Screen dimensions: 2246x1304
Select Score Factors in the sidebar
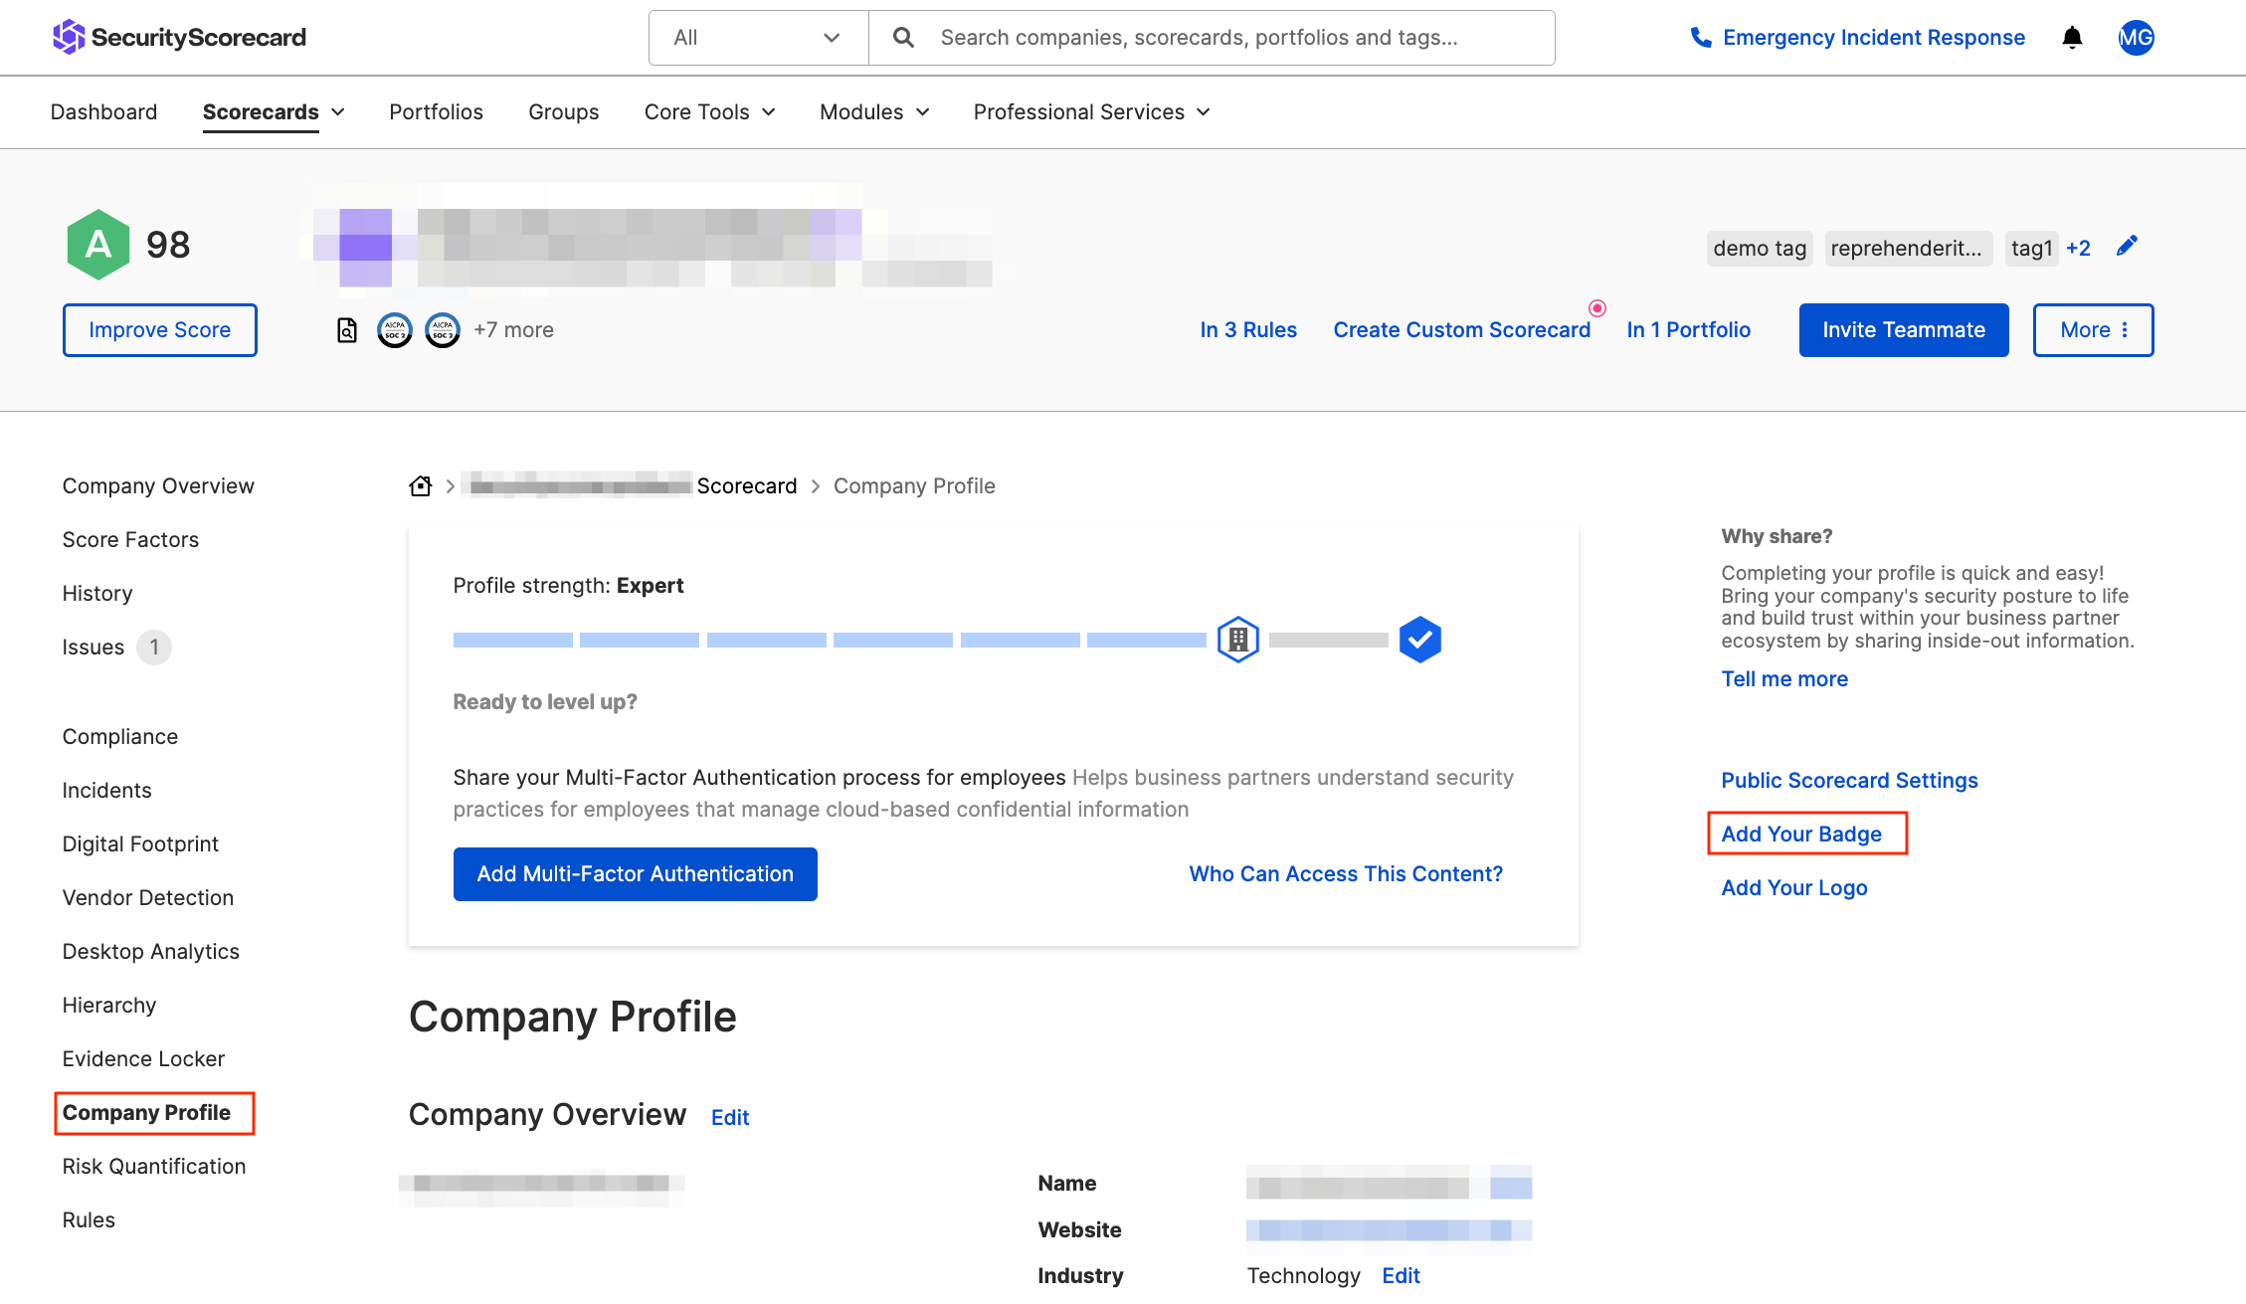point(130,539)
